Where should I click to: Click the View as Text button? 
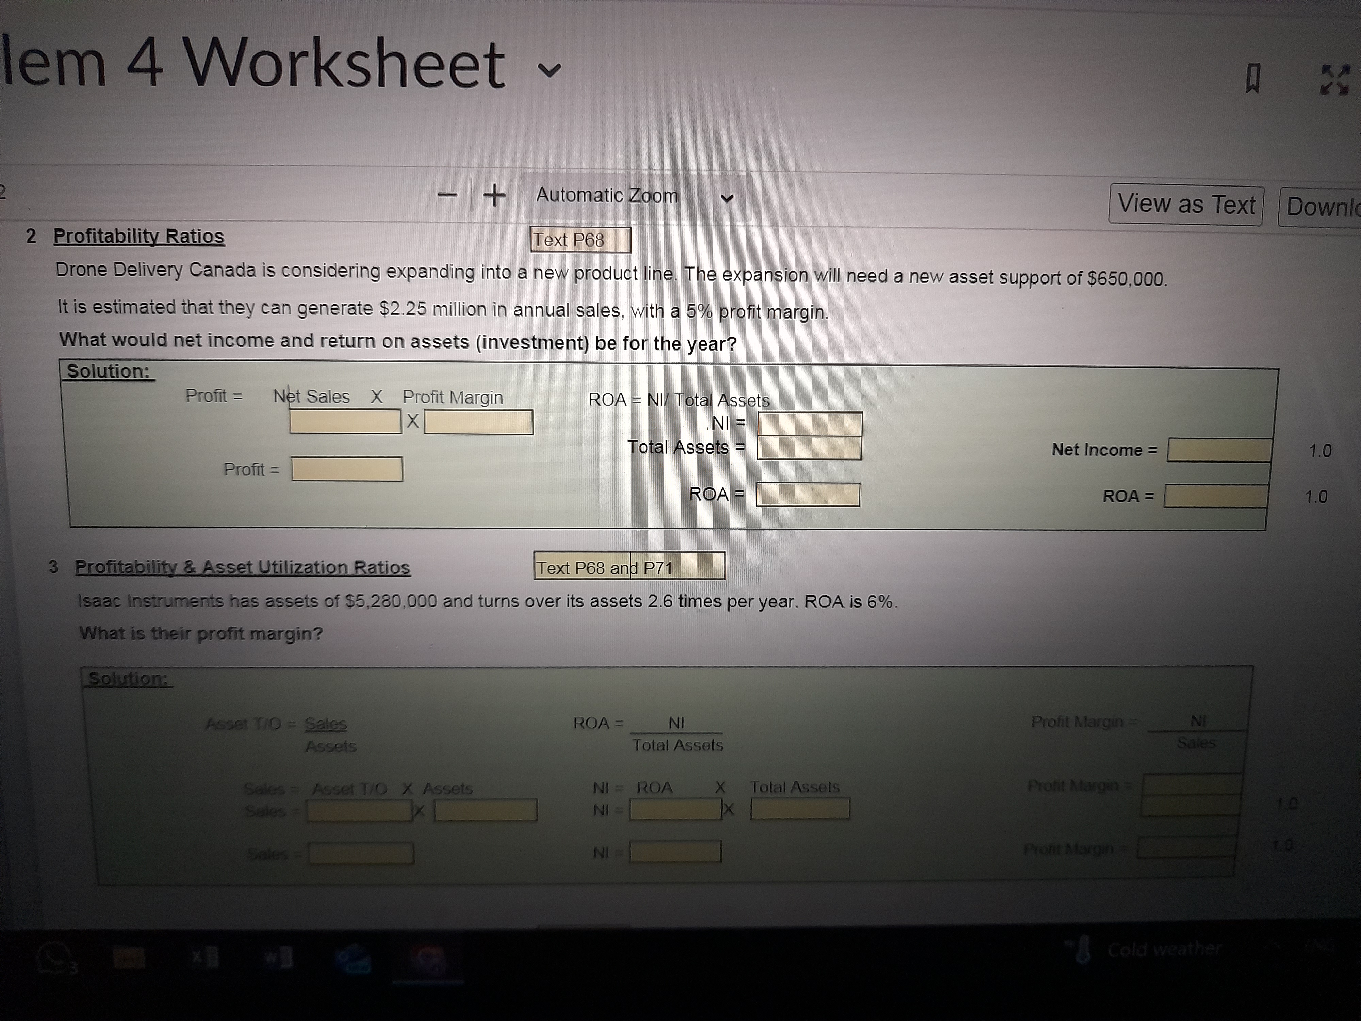pos(1186,205)
